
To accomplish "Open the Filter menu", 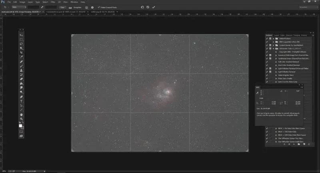I will pyautogui.click(x=53, y=2).
